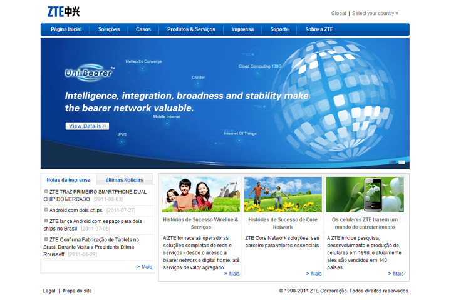
Task: Switch to the últimas Notícias tab
Action: tap(124, 179)
